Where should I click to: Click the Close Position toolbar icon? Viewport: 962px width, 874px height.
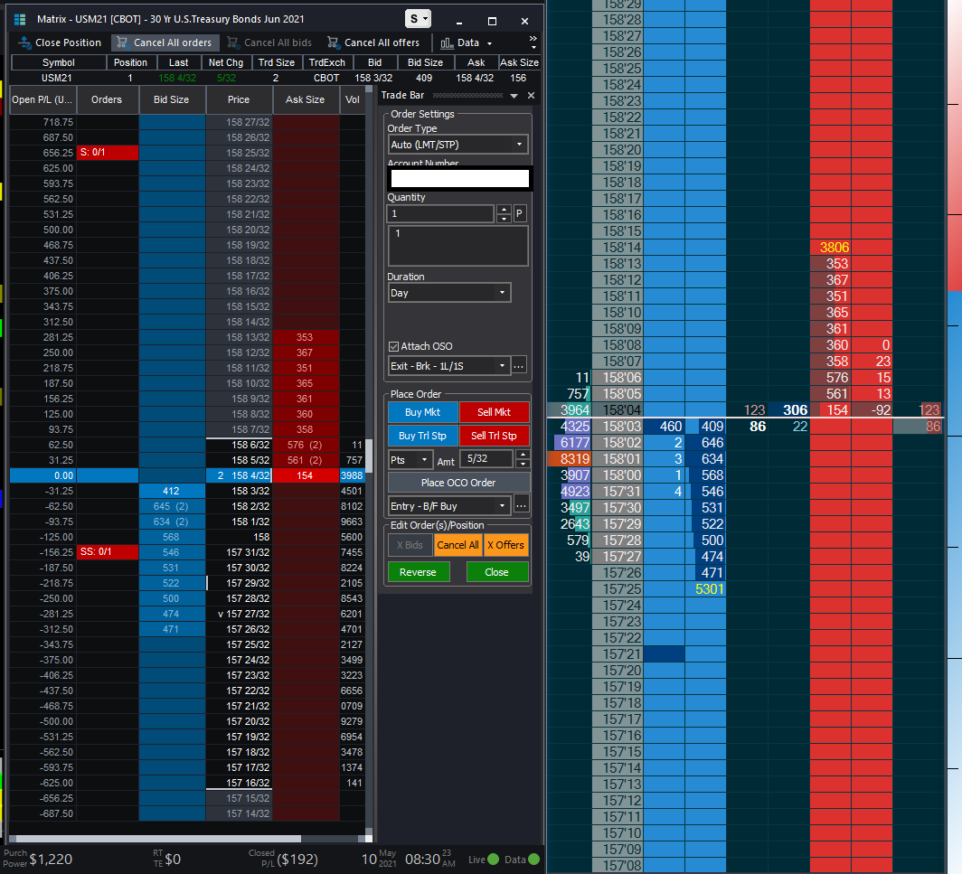pos(24,42)
